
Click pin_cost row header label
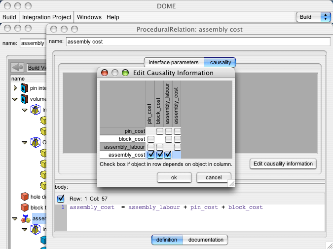click(122, 131)
